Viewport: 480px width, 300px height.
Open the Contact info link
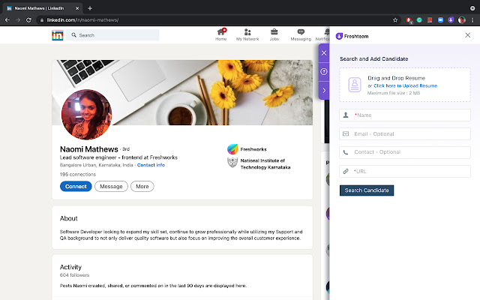151,165
